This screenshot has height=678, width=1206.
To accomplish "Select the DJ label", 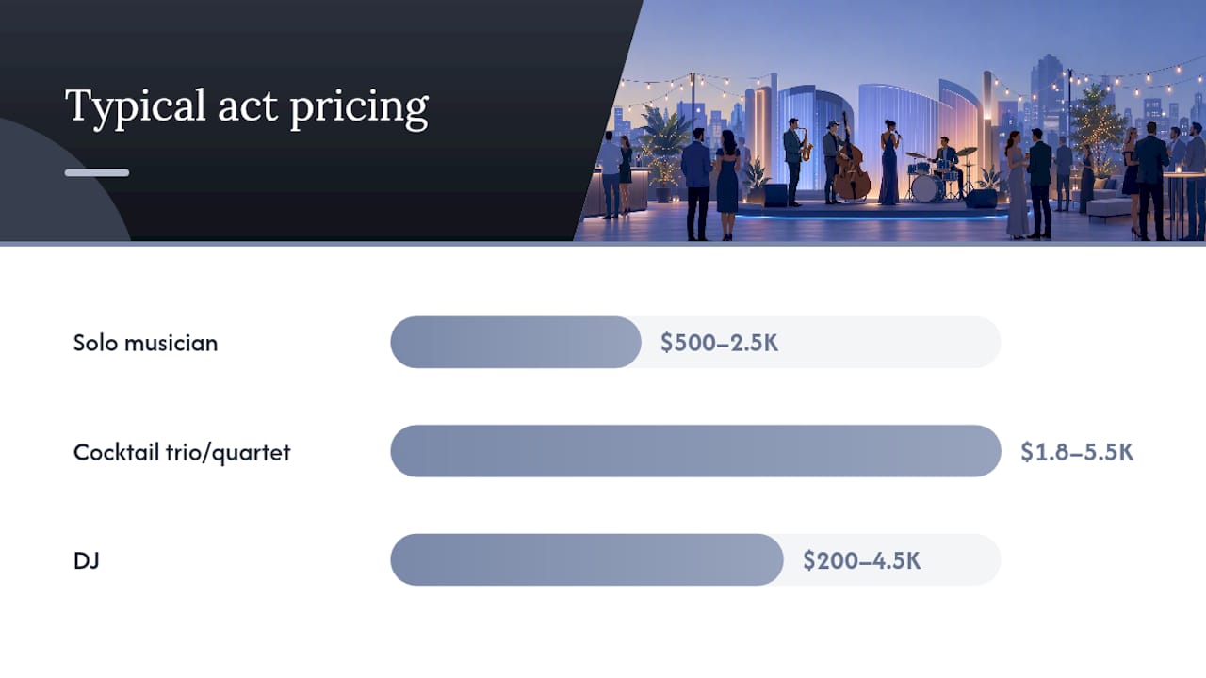I will coord(86,561).
